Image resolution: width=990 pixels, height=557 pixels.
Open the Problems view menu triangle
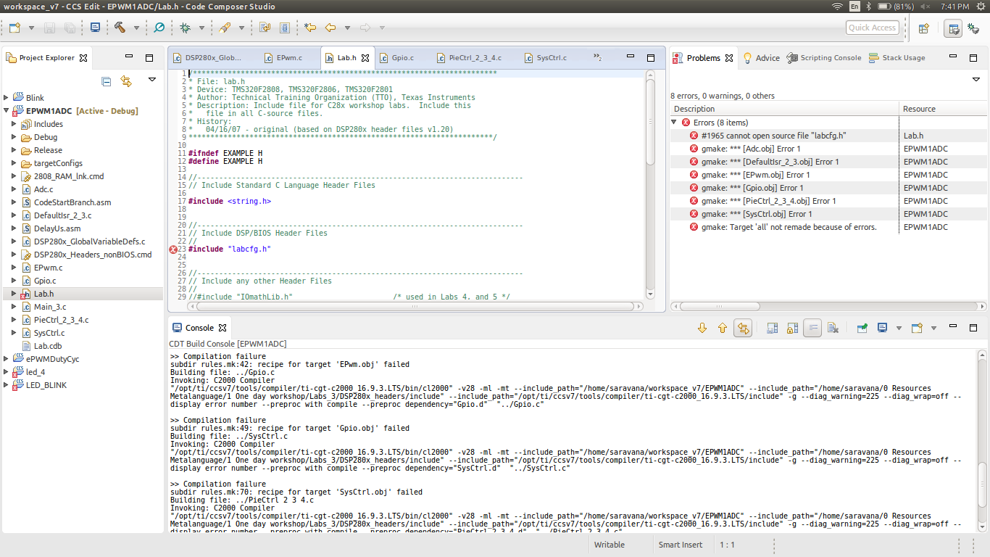(976, 80)
